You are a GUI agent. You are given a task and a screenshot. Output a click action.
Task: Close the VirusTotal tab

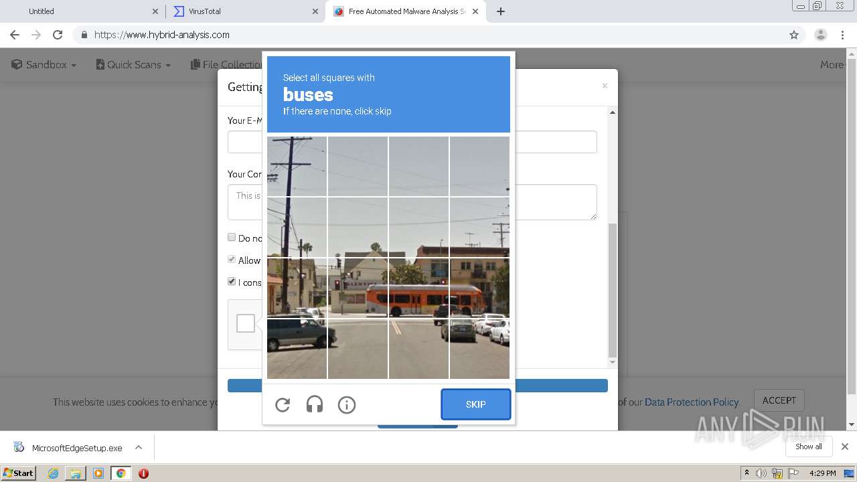(315, 11)
